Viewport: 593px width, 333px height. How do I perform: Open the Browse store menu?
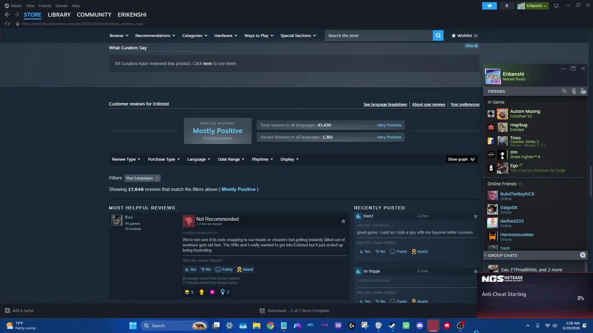point(119,36)
